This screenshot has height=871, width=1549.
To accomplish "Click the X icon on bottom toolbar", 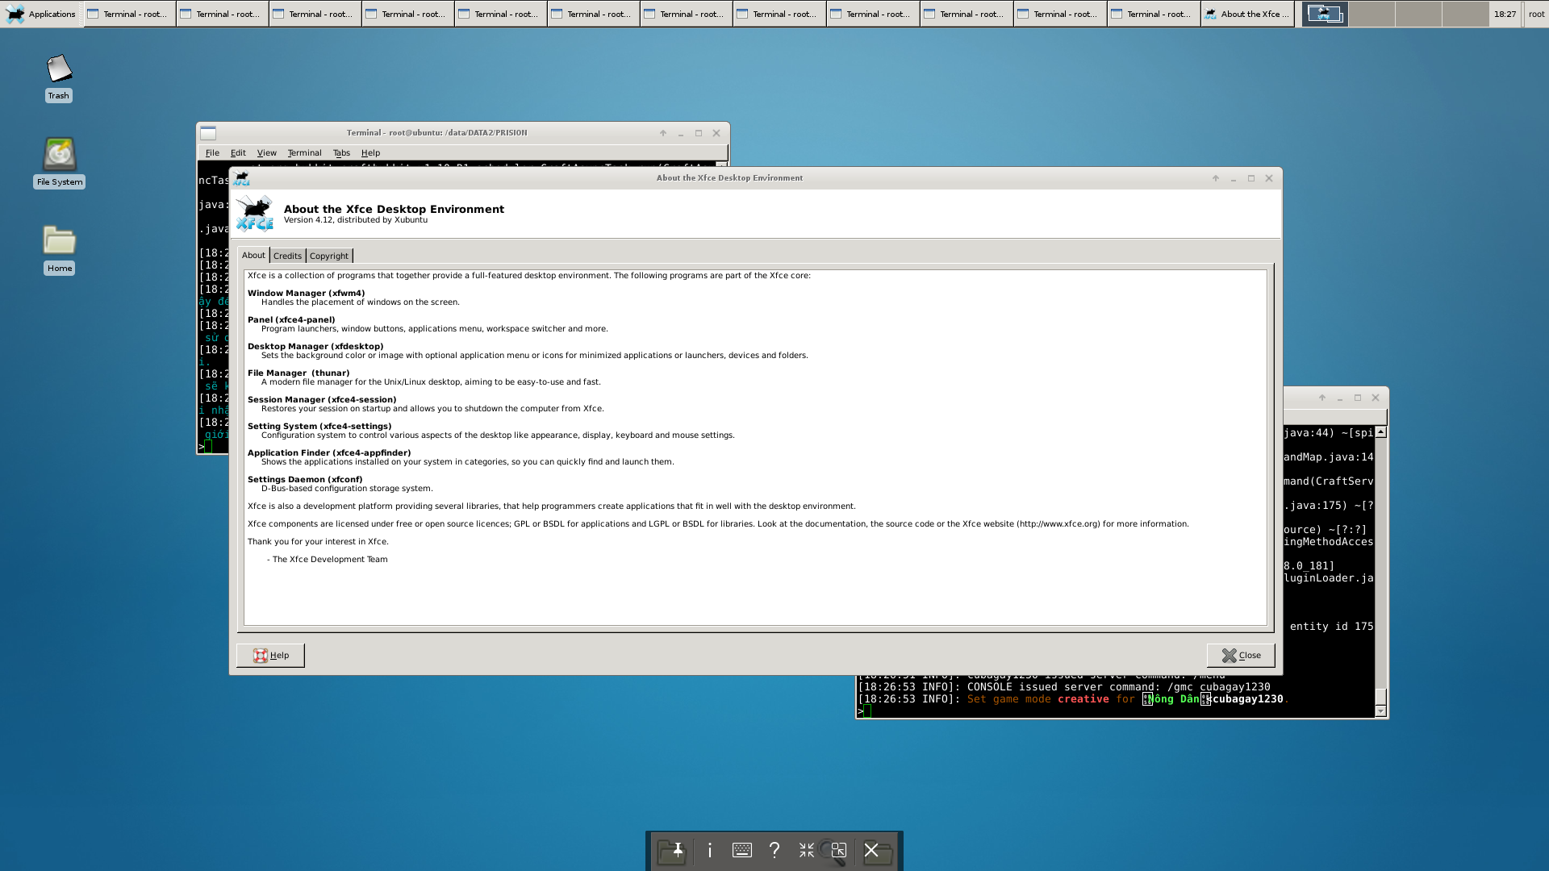I will click(x=871, y=850).
